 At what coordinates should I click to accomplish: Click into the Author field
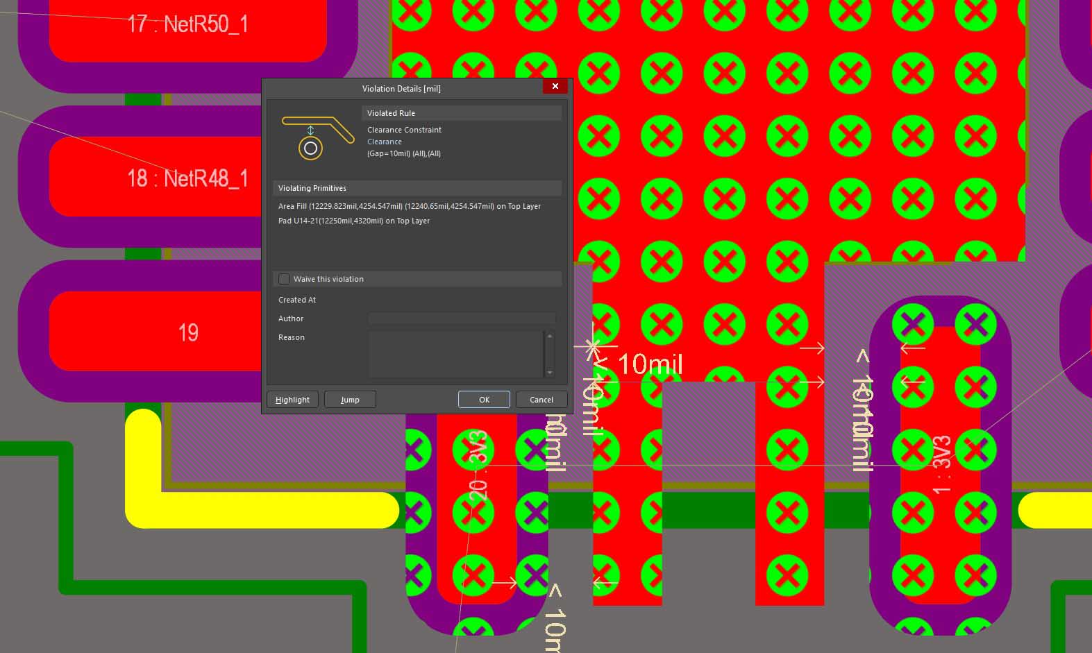(461, 319)
